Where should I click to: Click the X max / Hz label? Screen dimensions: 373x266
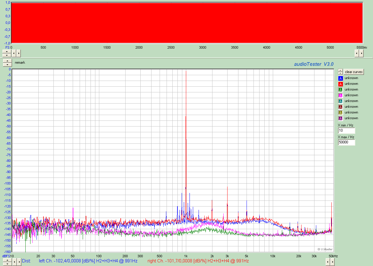tap(346, 137)
